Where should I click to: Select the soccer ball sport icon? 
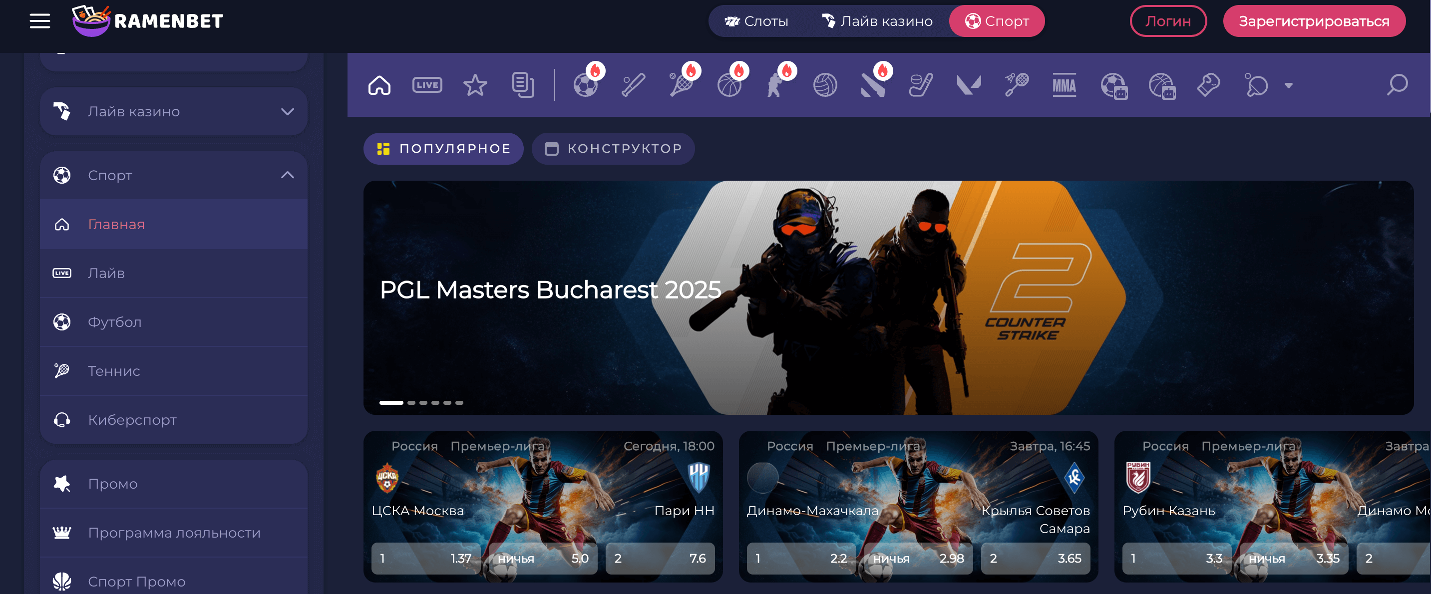tap(585, 85)
